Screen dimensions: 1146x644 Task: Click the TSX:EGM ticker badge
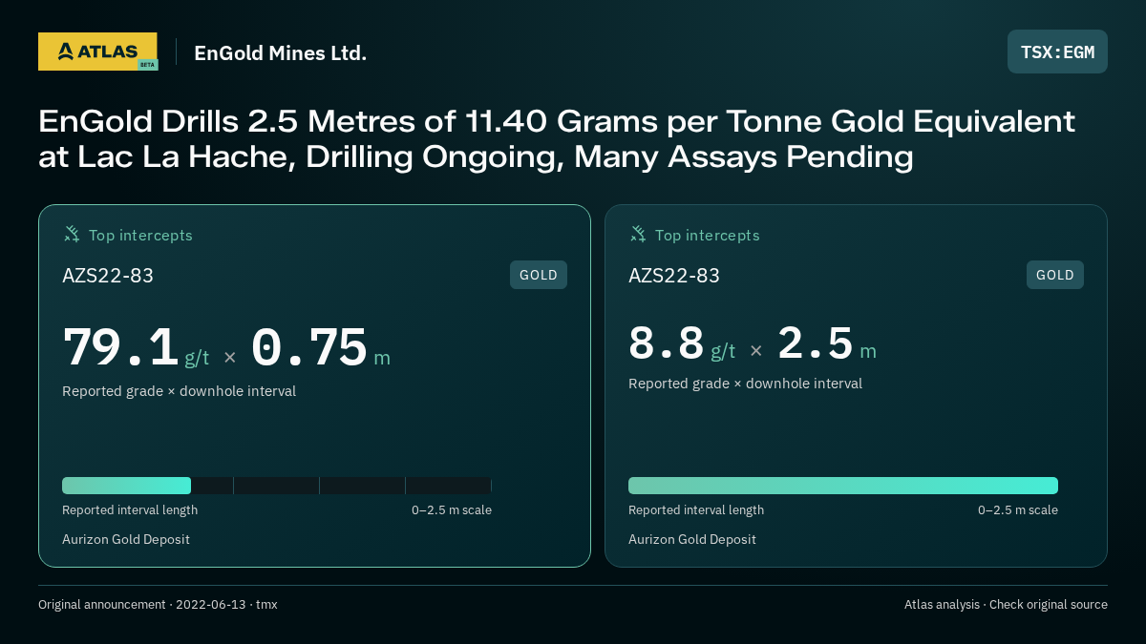click(x=1057, y=52)
